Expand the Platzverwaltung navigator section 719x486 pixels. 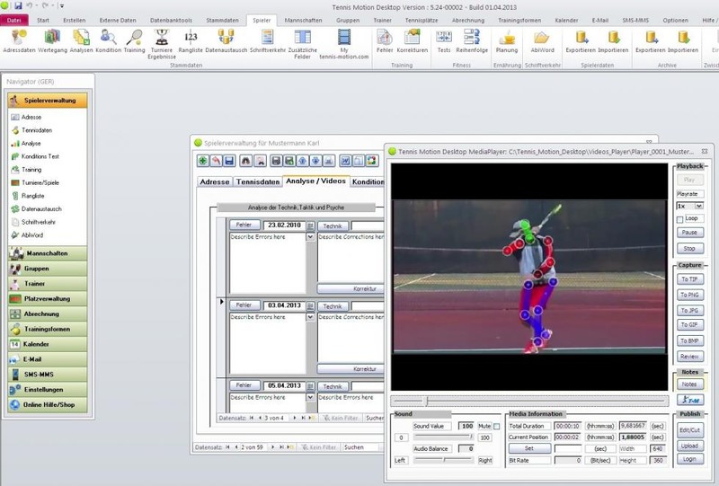48,298
